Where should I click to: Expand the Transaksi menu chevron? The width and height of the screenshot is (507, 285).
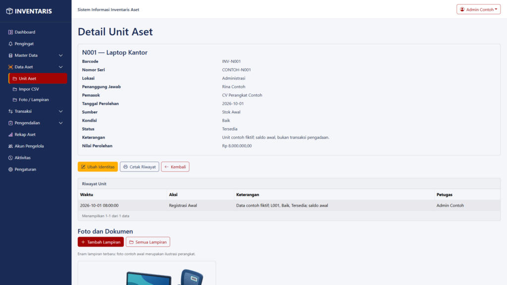pyautogui.click(x=60, y=111)
